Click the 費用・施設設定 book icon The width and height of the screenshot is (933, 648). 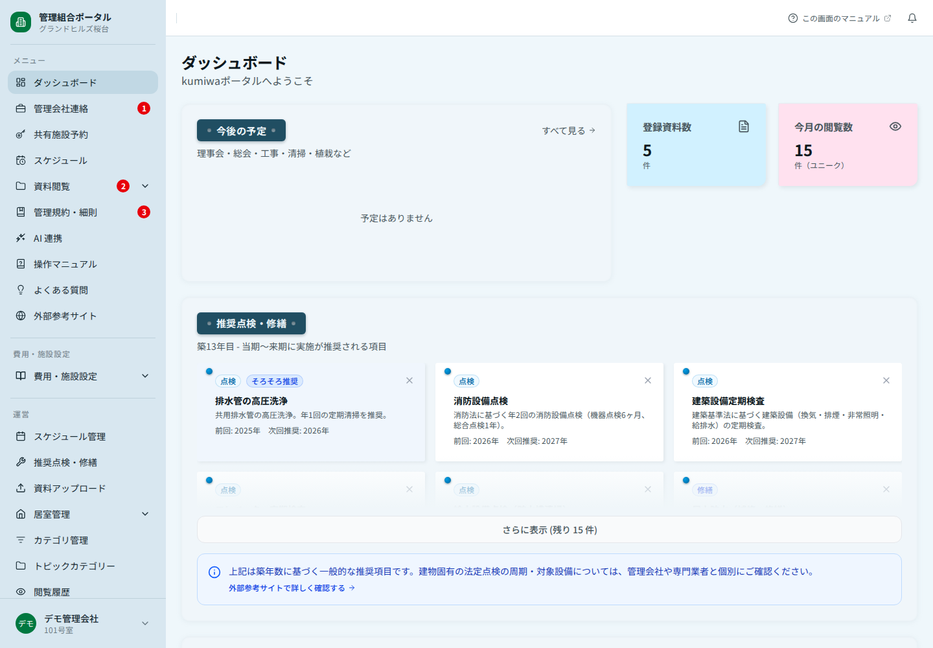(21, 376)
